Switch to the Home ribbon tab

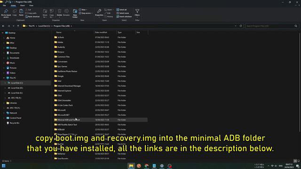(13, 6)
